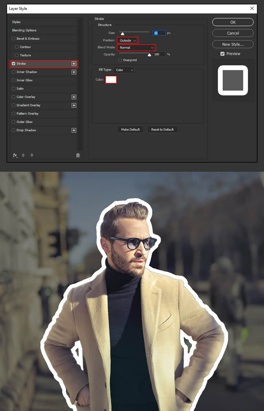Screen dimensions: 264x411
Task: Select the Satin effect label
Action: 20,88
